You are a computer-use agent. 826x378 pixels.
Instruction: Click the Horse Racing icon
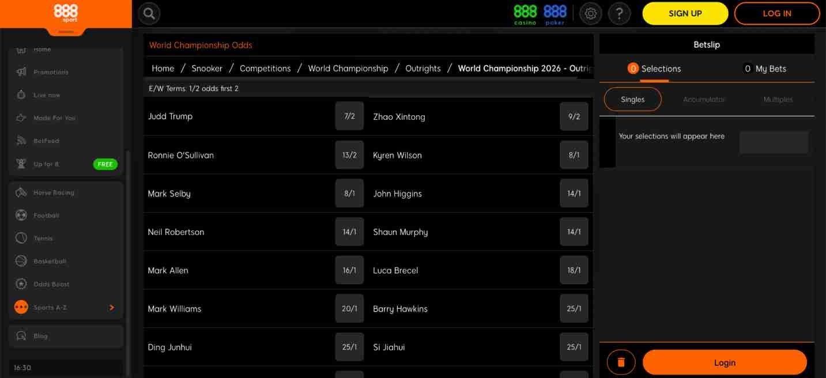[x=21, y=192]
